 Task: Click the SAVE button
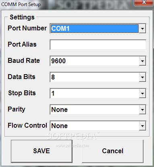(x=42, y=151)
